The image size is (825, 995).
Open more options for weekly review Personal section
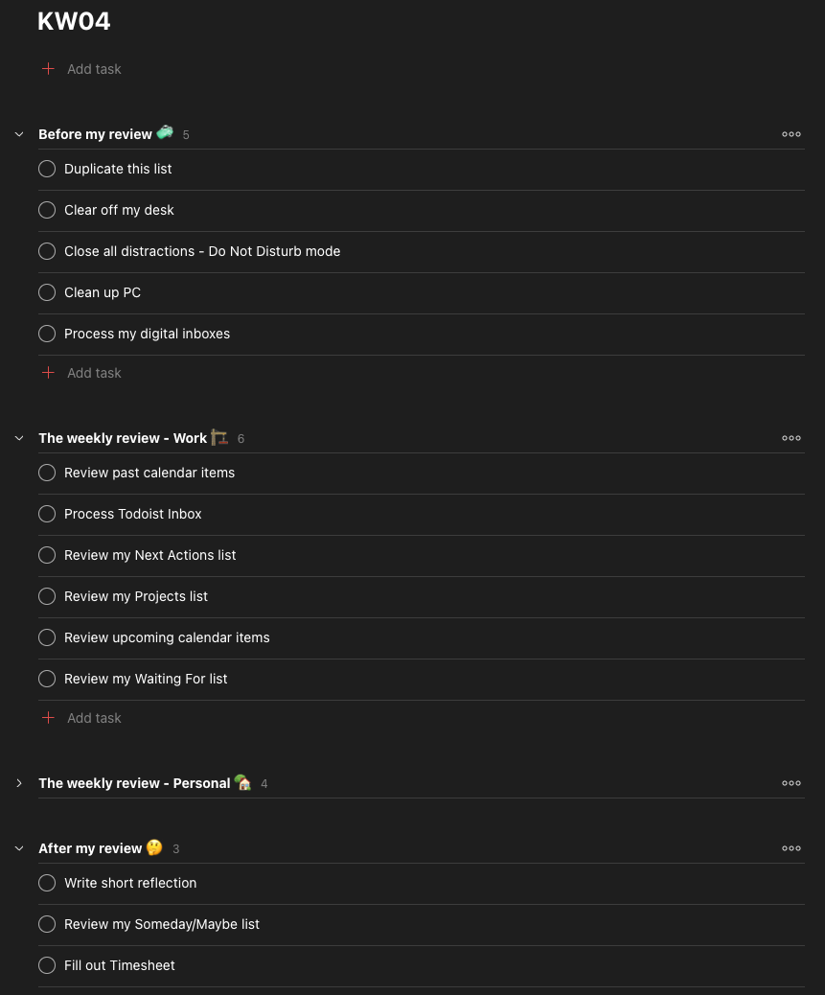coord(791,783)
